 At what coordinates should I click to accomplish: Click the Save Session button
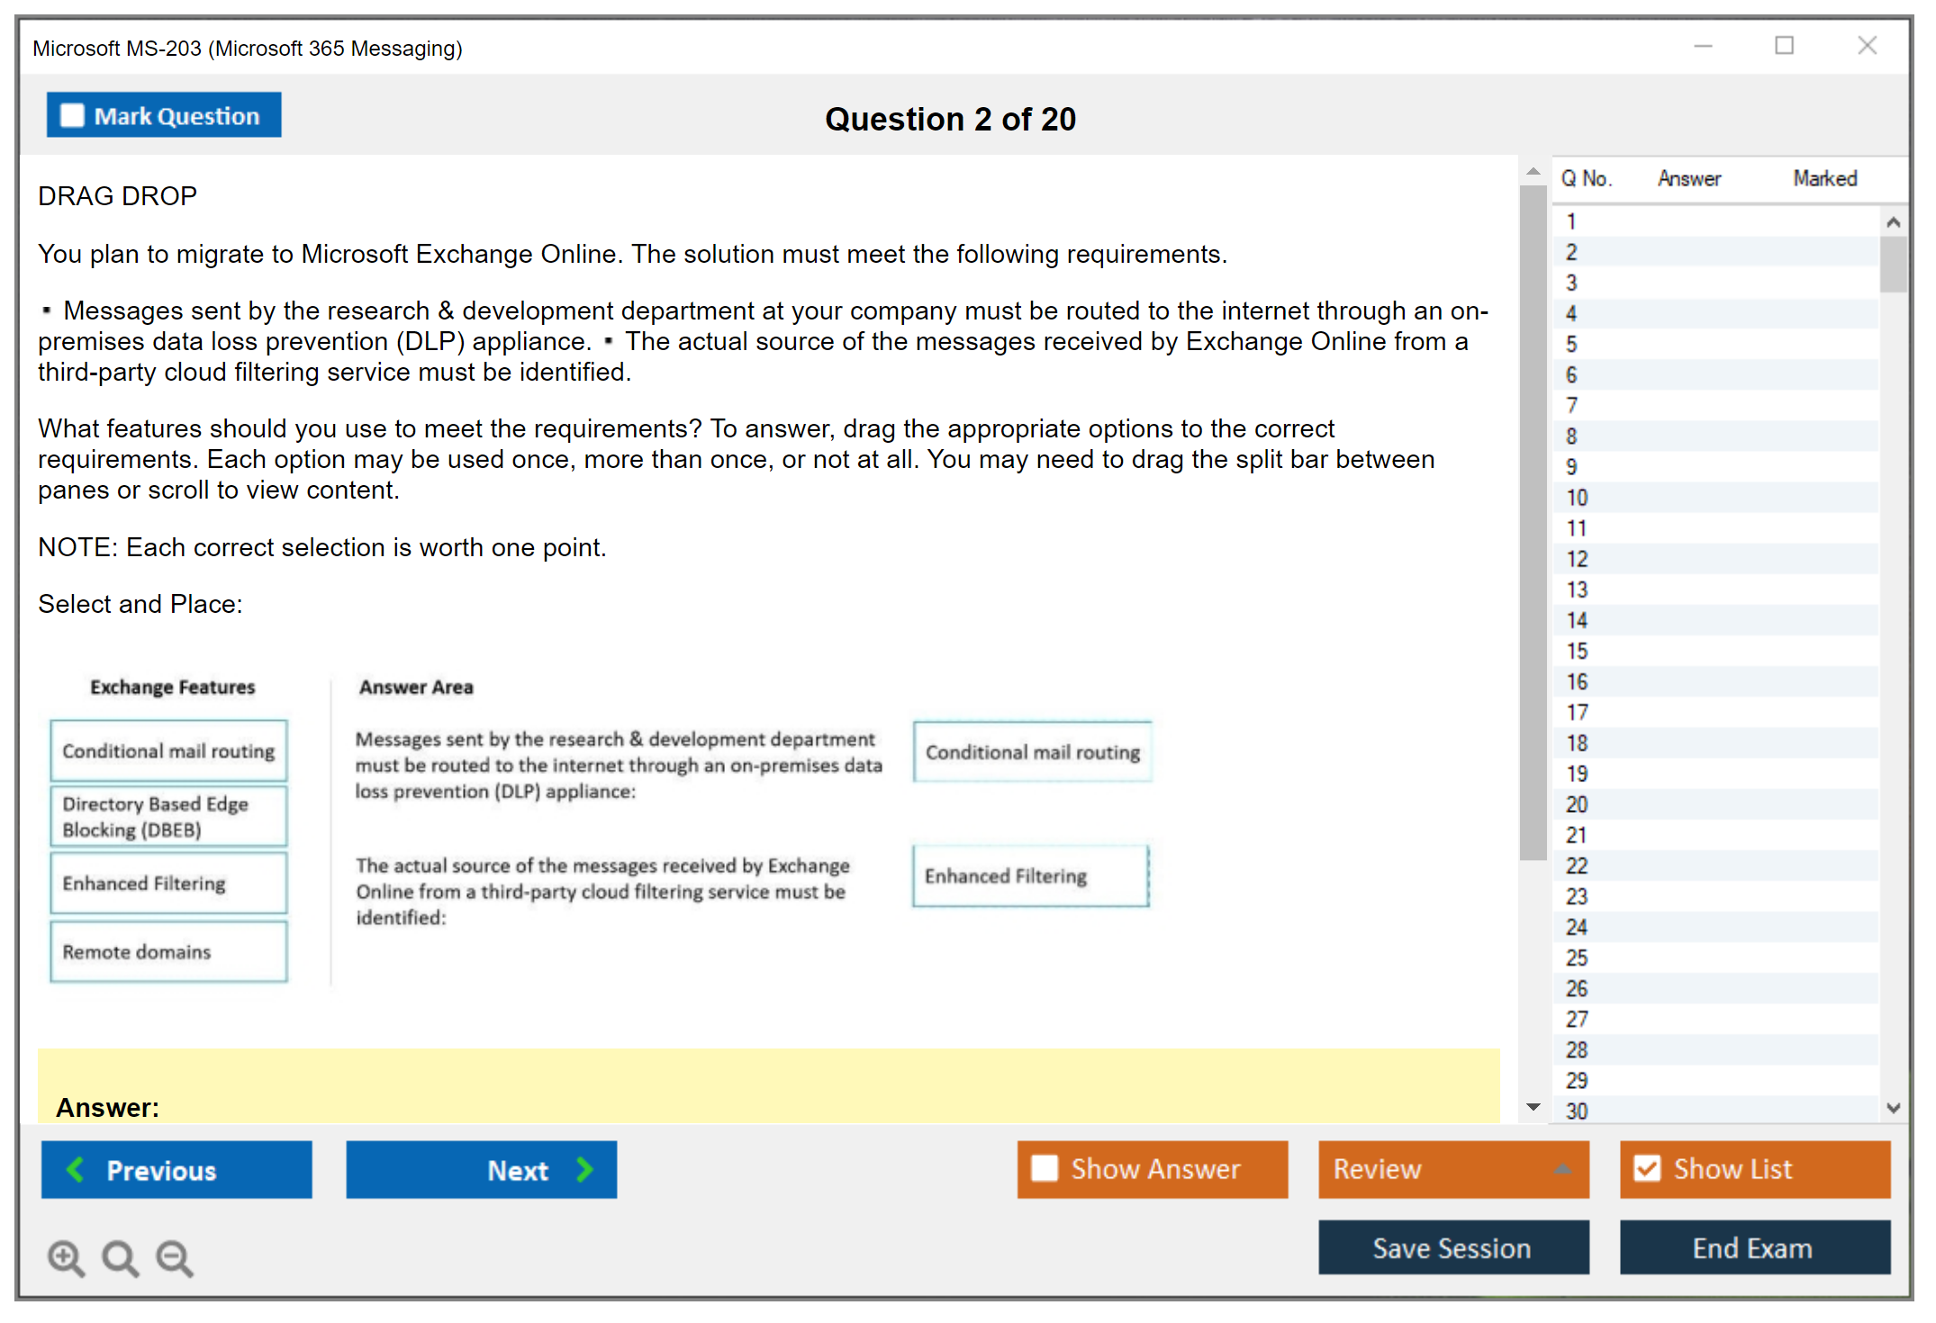click(1452, 1247)
